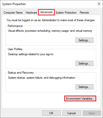Open Startup and Recovery Settings button
The width and height of the screenshot is (103, 118).
coord(84,87)
